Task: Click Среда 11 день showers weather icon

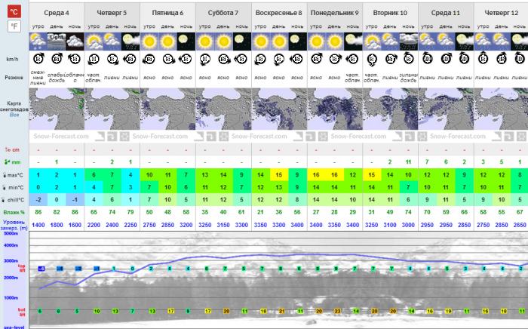Action: point(446,42)
